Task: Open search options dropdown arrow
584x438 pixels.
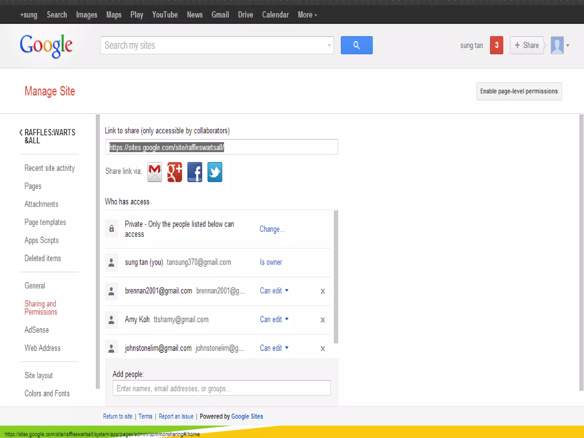Action: click(x=329, y=45)
